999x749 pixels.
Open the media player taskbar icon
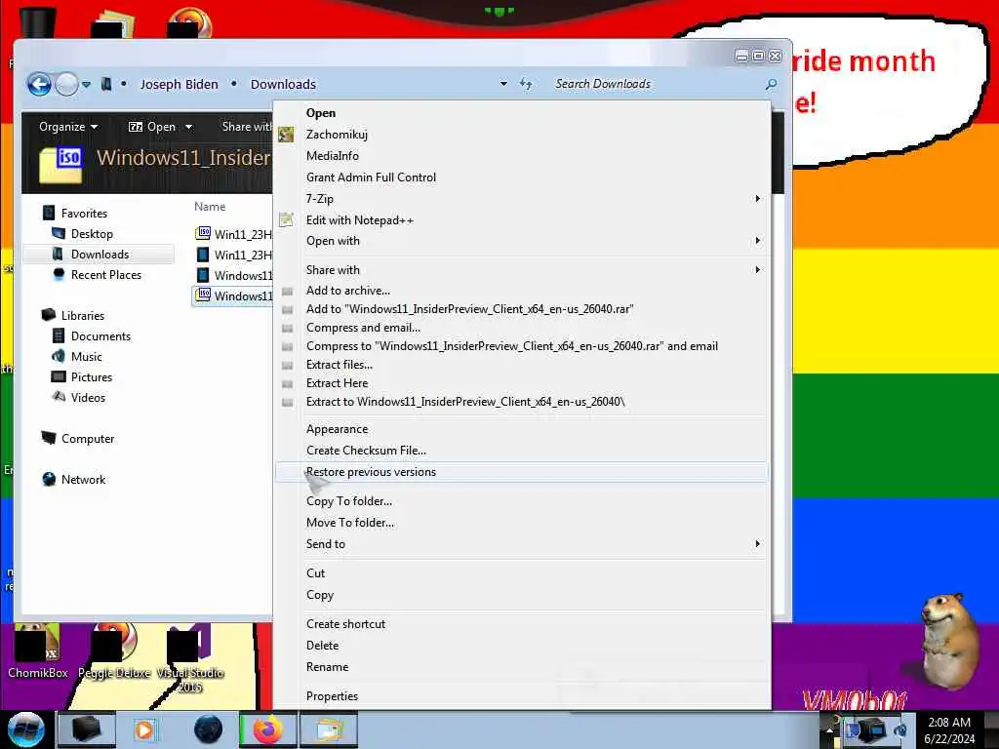[144, 729]
